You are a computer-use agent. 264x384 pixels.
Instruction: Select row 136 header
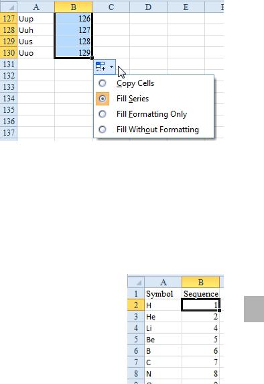(x=9, y=121)
